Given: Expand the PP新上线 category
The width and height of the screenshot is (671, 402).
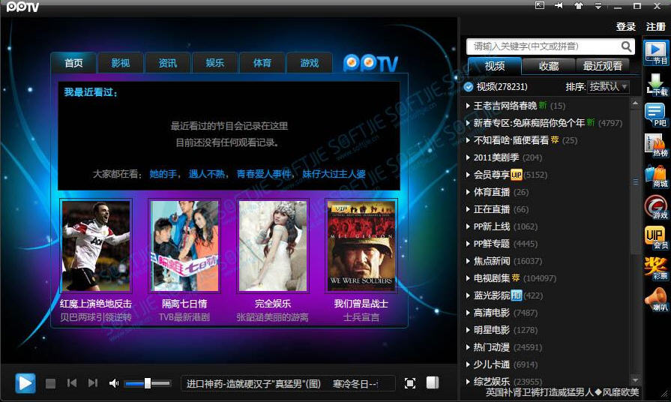Looking at the screenshot, I should click(x=467, y=226).
